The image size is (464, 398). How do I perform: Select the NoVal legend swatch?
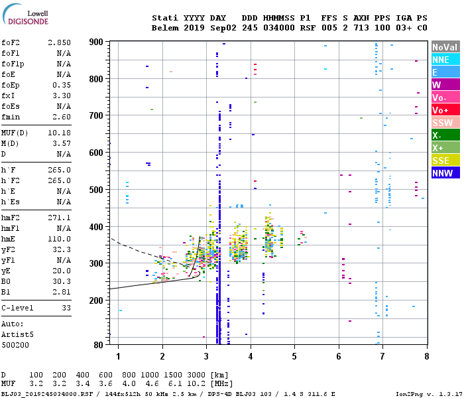pos(445,47)
